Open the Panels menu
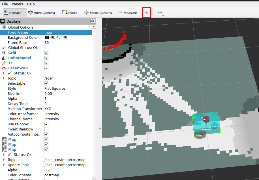Viewport: 259px width, 180px height. [17, 4]
